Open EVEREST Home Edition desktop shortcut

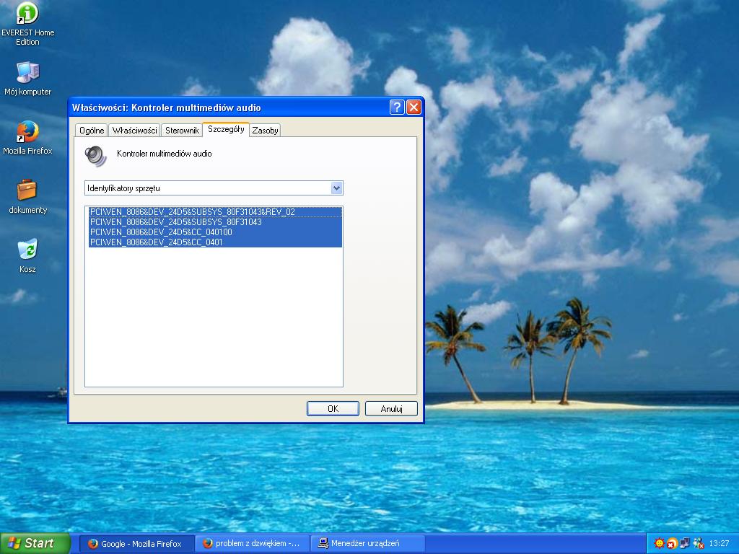27,14
